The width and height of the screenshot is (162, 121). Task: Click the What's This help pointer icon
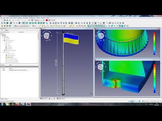coord(32,20)
